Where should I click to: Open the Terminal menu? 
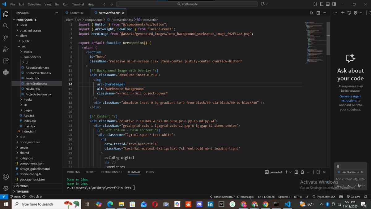[x=78, y=4]
